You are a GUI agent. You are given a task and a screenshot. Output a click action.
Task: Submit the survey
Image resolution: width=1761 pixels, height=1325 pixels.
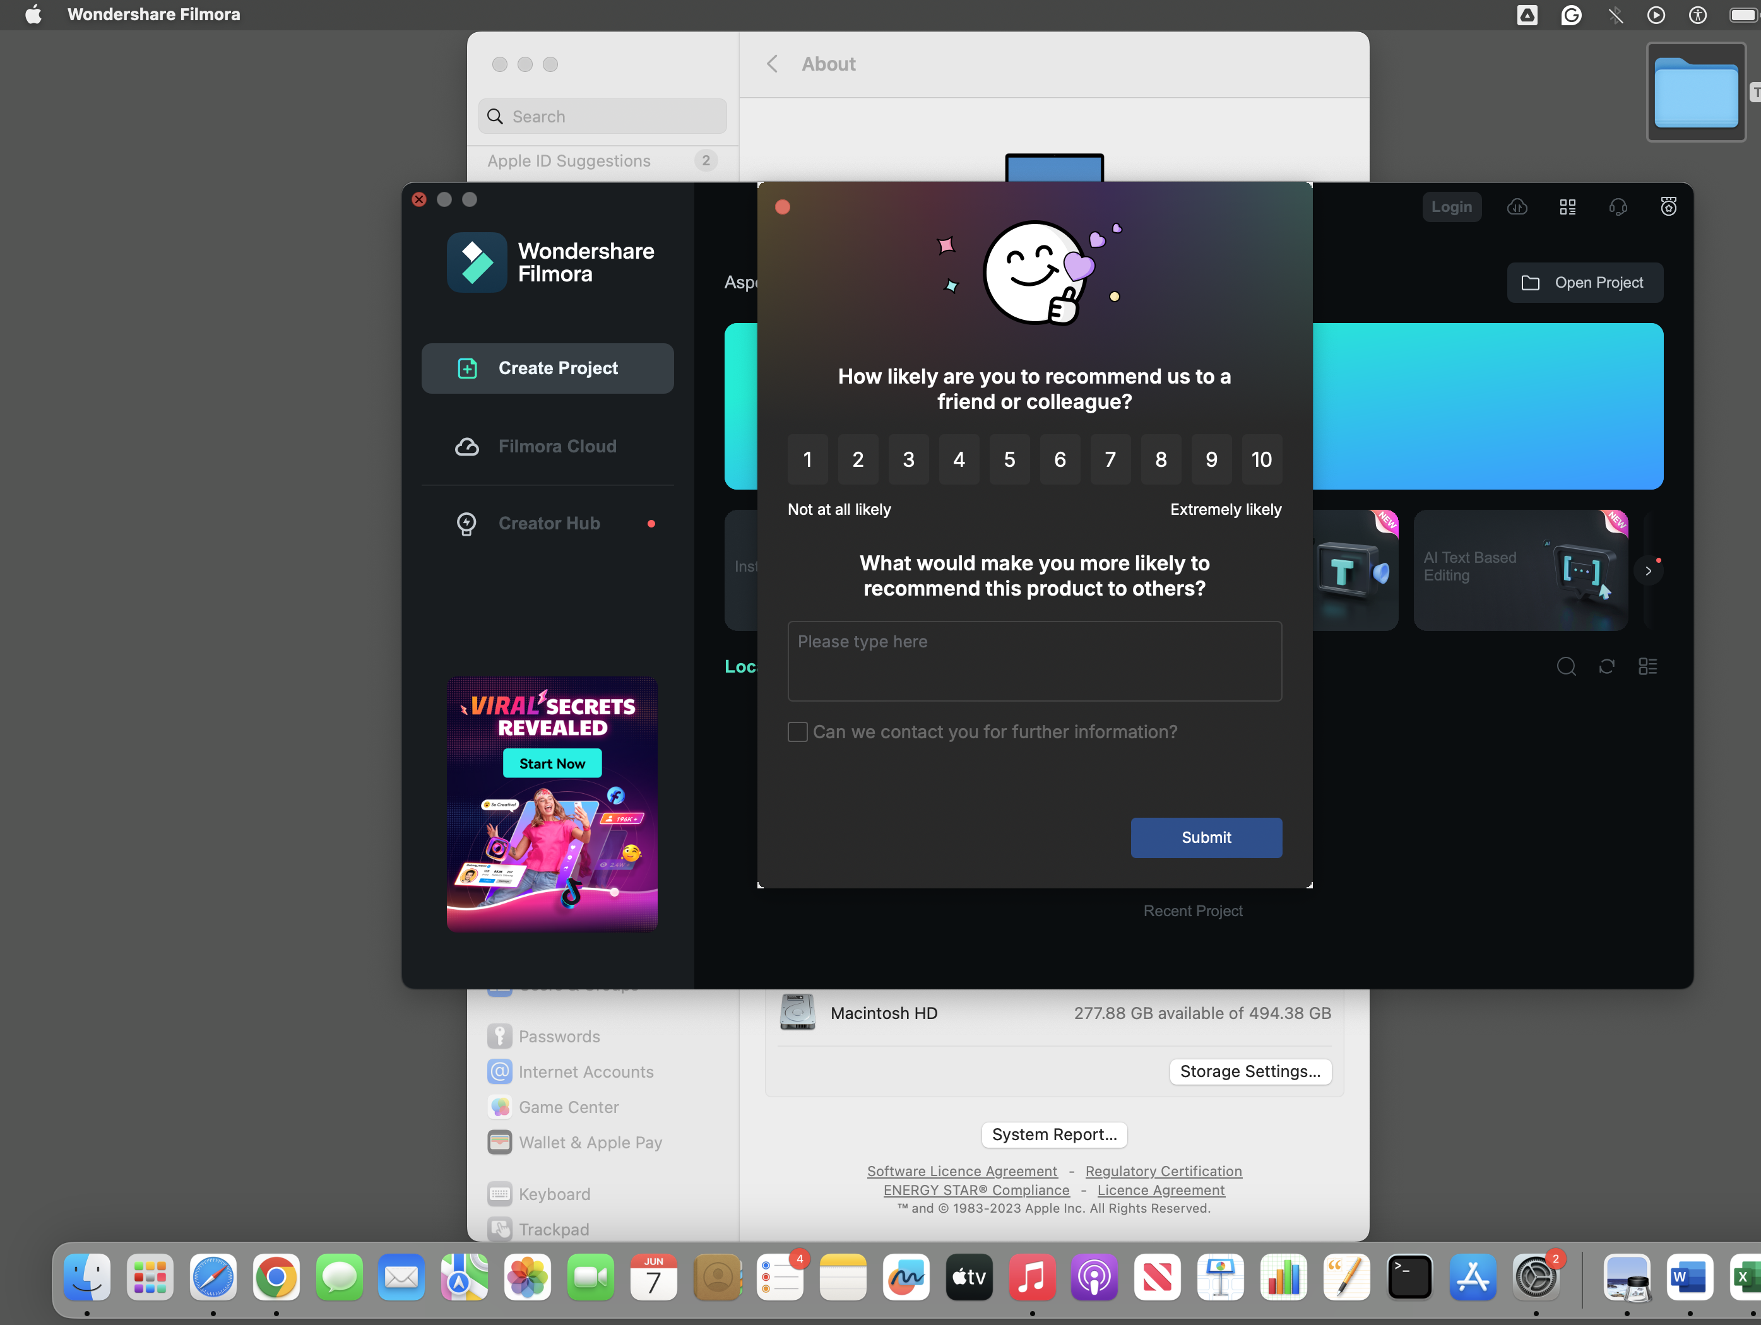click(x=1206, y=837)
